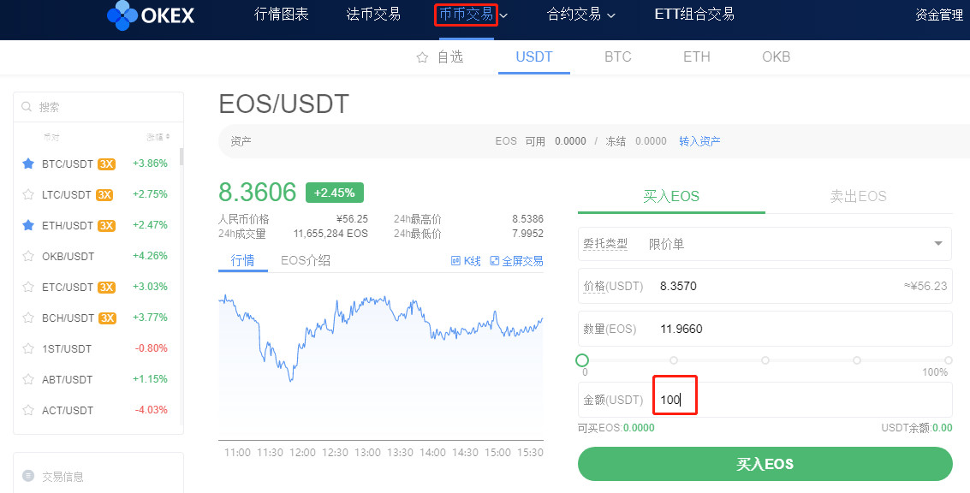Open 资金管理 in top navigation
The height and width of the screenshot is (493, 970).
pos(939,15)
